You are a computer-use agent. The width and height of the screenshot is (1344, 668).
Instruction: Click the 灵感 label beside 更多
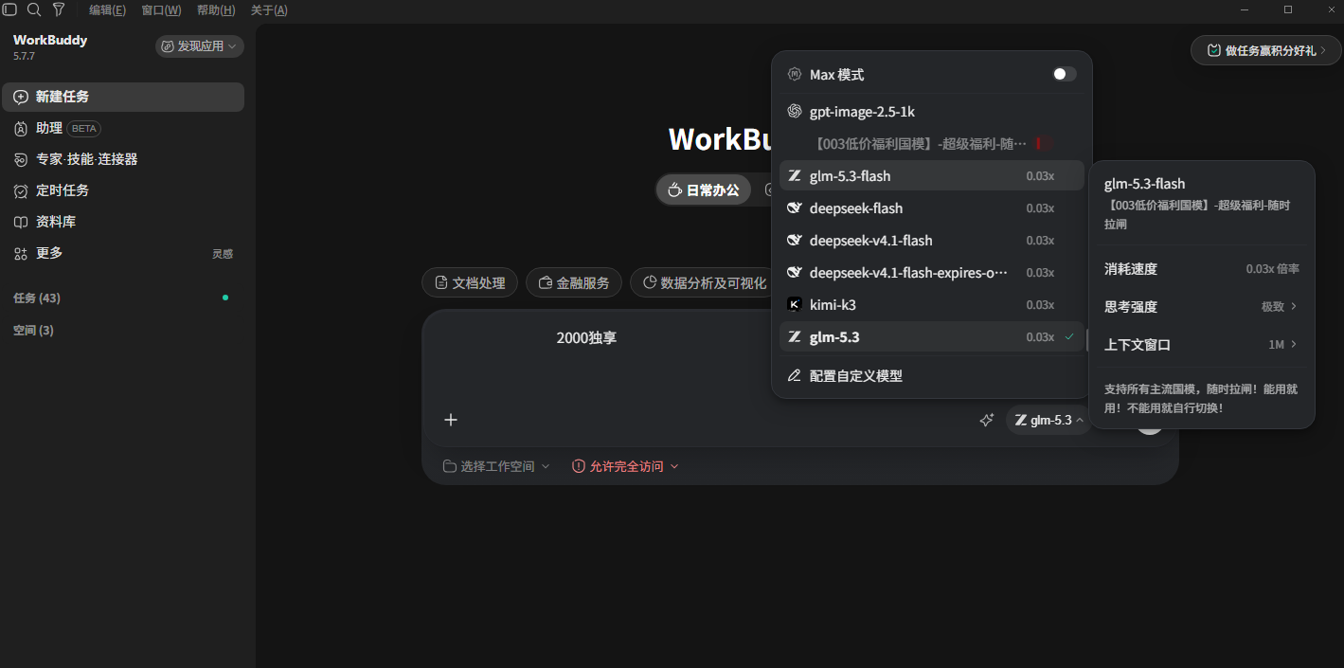223,254
